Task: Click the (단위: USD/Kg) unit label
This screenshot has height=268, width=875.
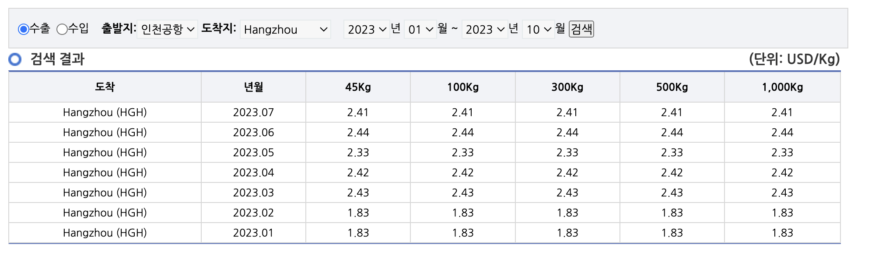Action: click(794, 59)
